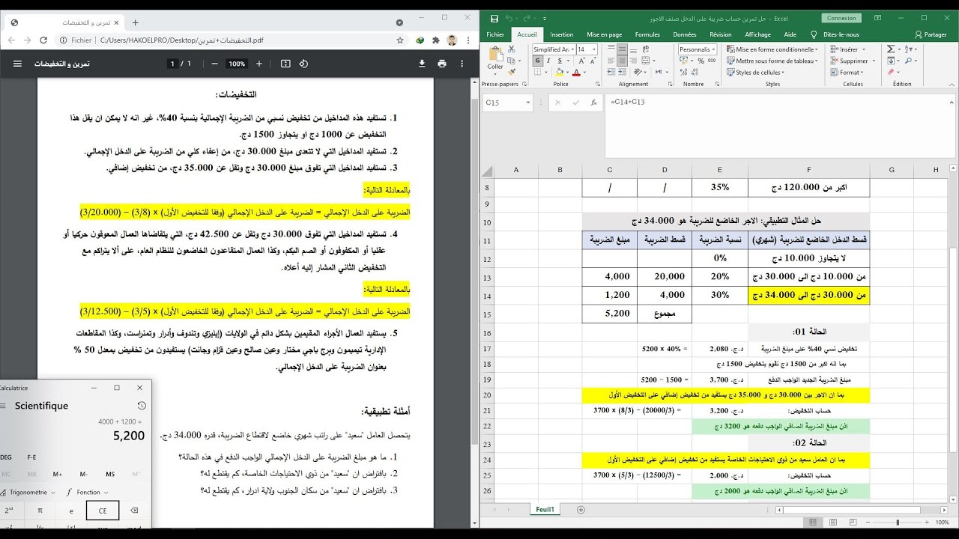959x539 pixels.
Task: Toggle 2nd function key in calculator
Action: pos(9,511)
